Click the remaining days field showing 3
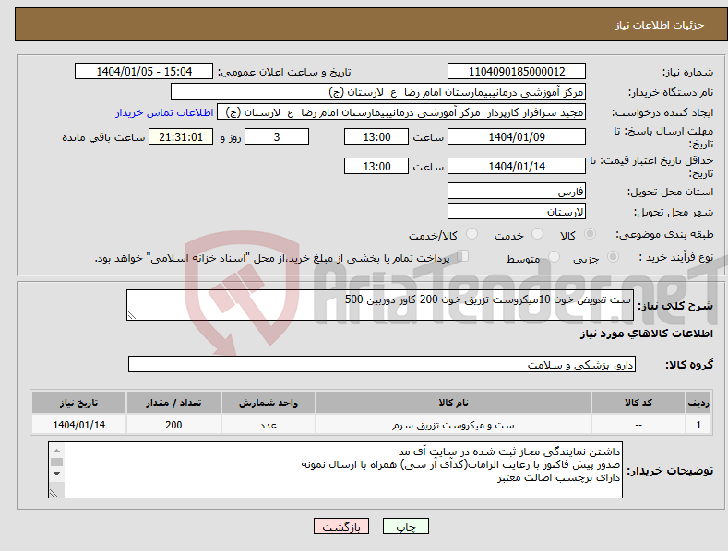The width and height of the screenshot is (728, 551). pos(277,136)
